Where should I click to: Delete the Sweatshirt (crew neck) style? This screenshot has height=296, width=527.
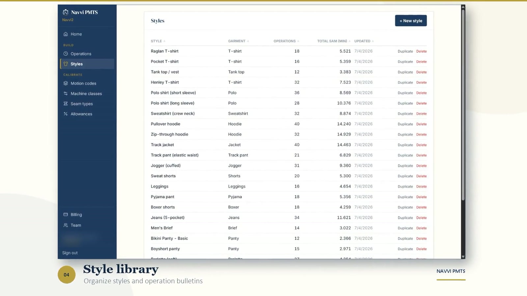[x=421, y=114]
